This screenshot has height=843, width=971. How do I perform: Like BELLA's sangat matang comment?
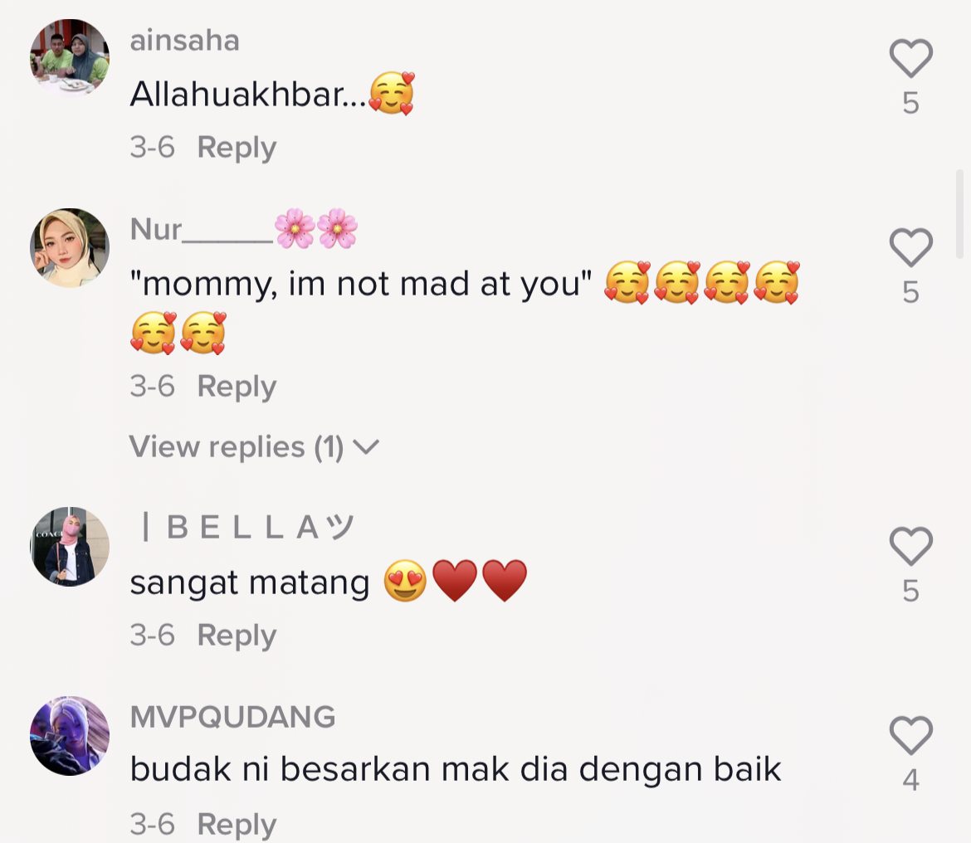(911, 546)
